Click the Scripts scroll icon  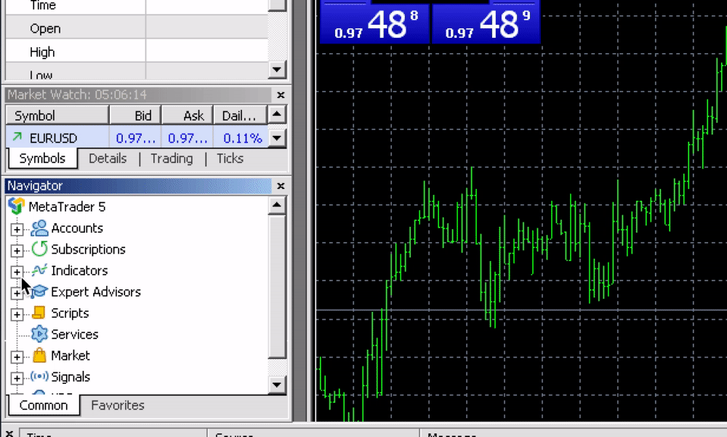(x=39, y=313)
